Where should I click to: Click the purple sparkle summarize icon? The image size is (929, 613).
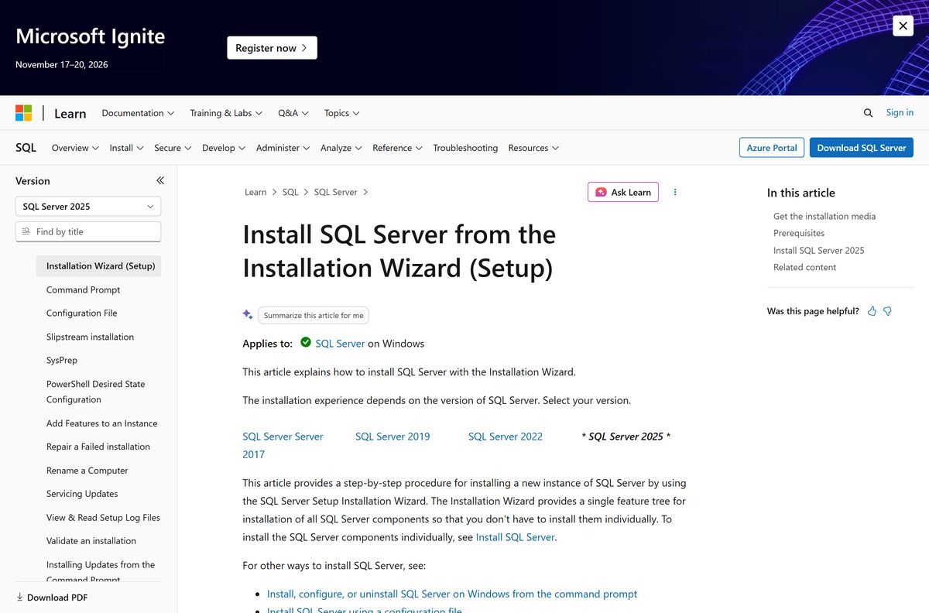point(248,314)
